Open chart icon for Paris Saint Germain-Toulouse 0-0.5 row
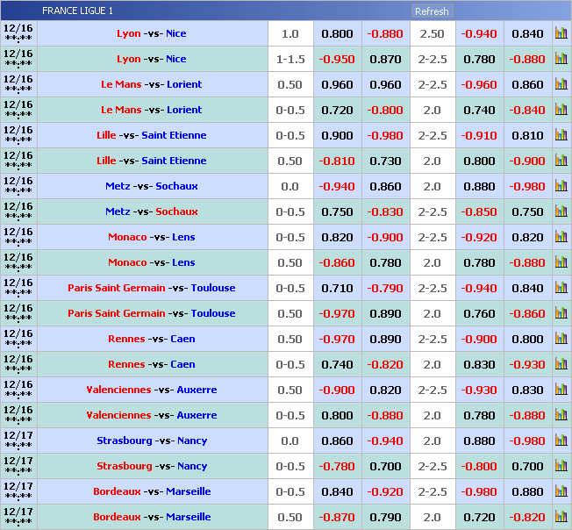 pos(561,289)
